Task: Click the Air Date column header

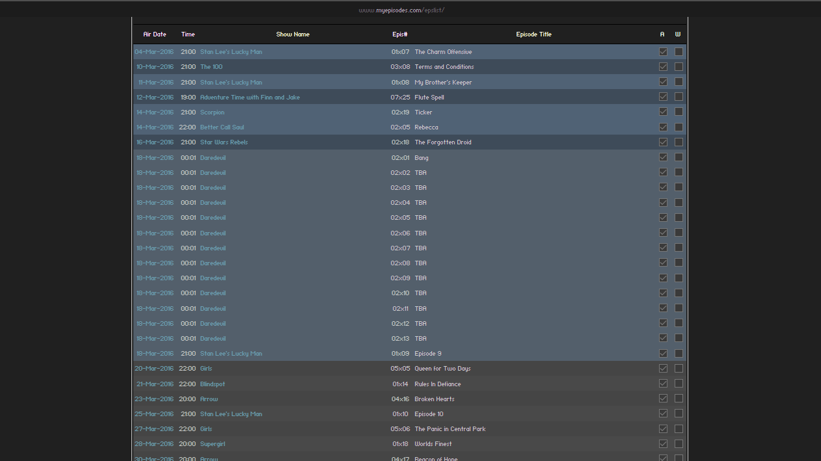Action: pyautogui.click(x=155, y=34)
